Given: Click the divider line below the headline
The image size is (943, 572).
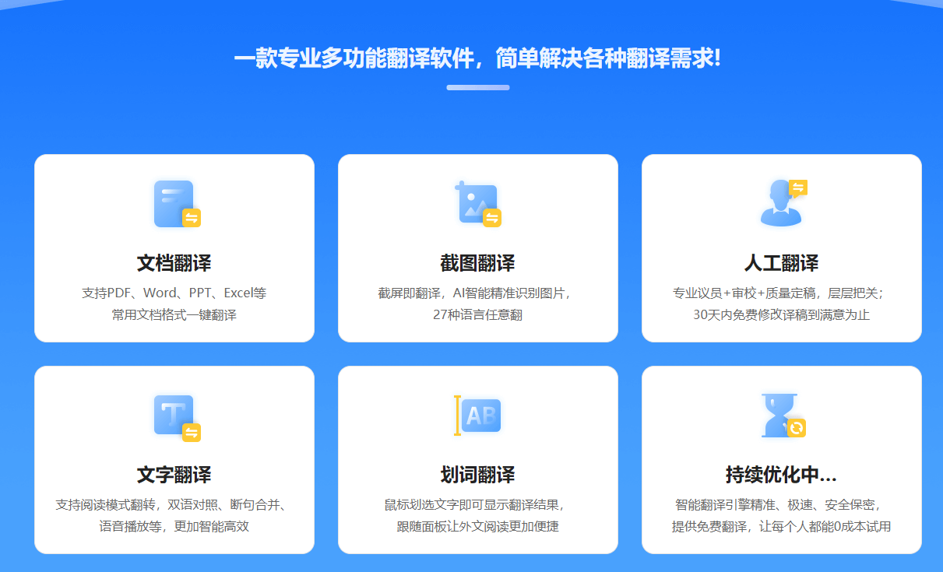Looking at the screenshot, I should click(x=478, y=88).
